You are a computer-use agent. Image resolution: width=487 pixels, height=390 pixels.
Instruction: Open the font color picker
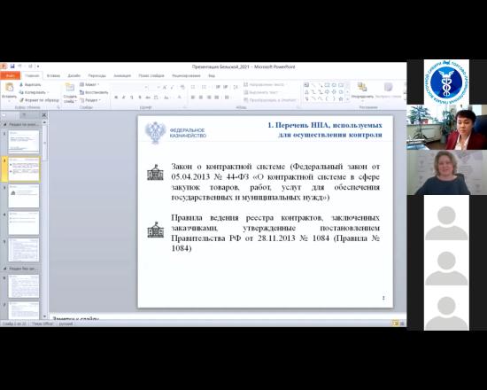coord(180,97)
